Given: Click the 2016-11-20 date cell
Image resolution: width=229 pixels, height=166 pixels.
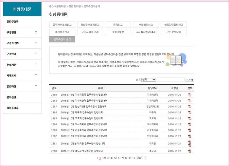Looking at the screenshot, I should tap(174, 151).
